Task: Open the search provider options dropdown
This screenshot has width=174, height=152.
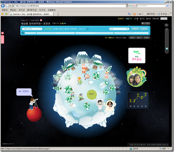Action: (170, 6)
